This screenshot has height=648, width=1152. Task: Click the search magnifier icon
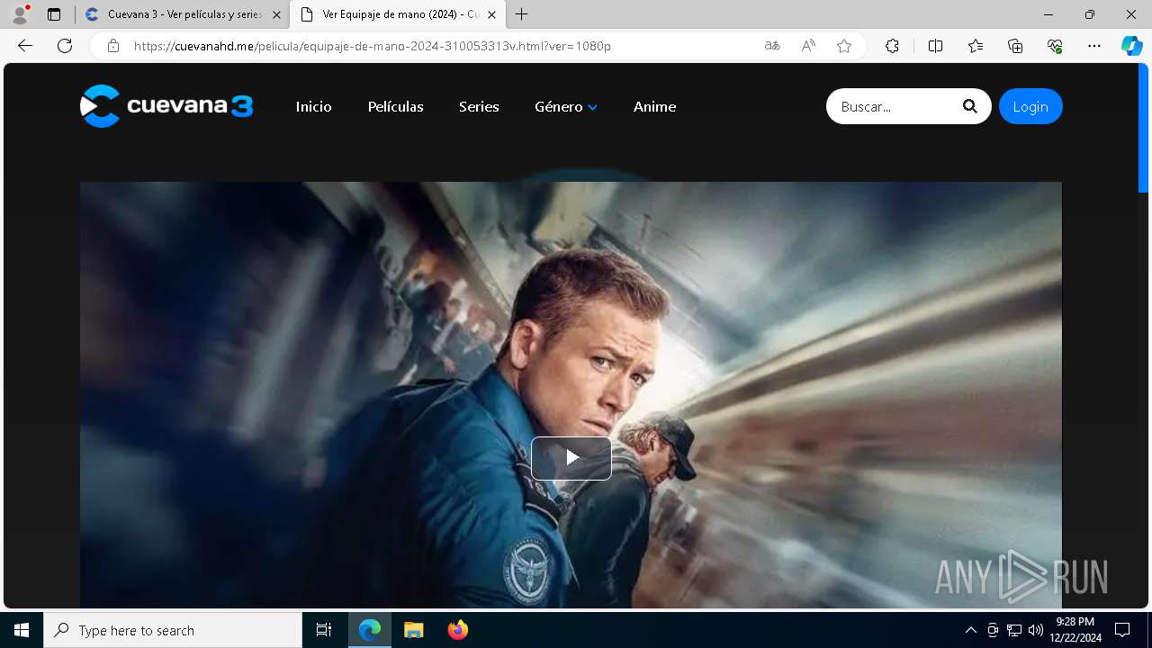pyautogui.click(x=969, y=106)
